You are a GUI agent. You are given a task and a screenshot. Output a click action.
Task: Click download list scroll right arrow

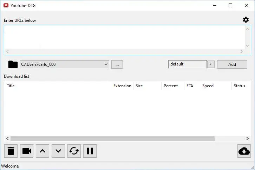(x=247, y=139)
